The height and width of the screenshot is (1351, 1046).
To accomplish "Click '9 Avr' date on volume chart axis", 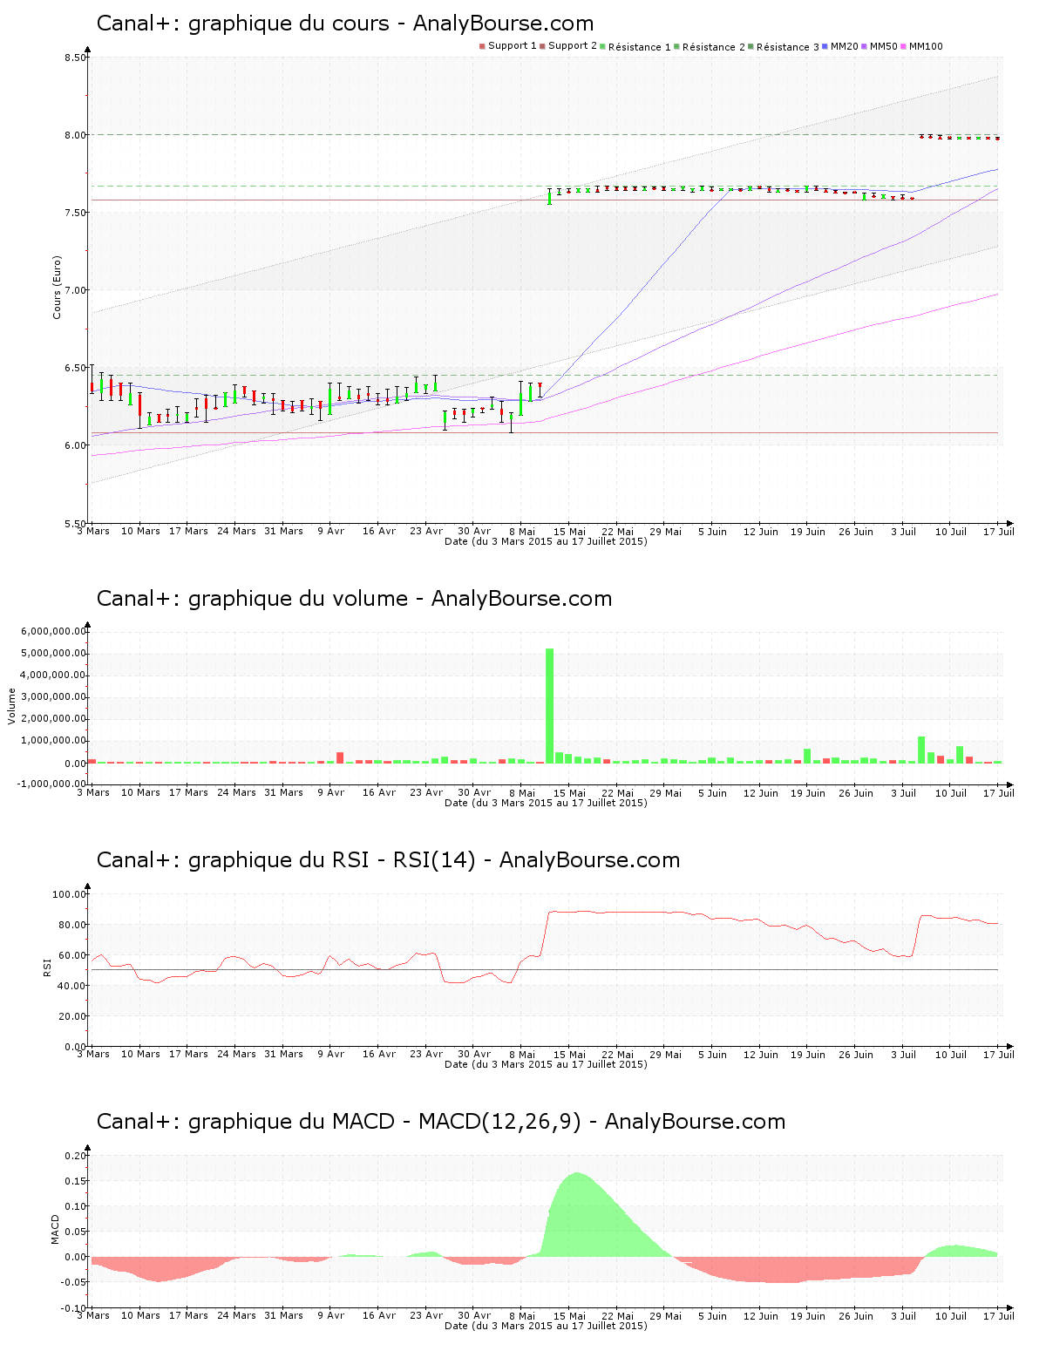I will [330, 792].
